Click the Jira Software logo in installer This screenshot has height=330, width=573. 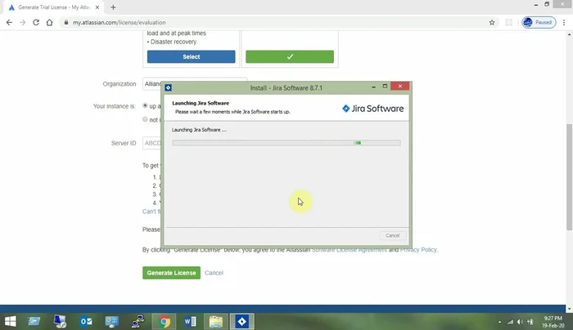click(x=372, y=109)
